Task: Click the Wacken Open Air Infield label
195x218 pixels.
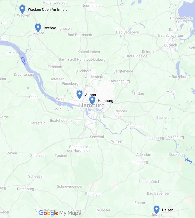Action: [48, 9]
